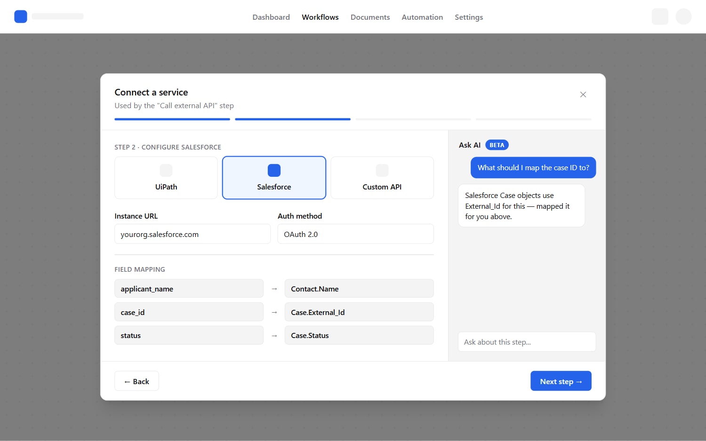The image size is (706, 441).
Task: Select the Salesforce service card
Action: tap(274, 178)
